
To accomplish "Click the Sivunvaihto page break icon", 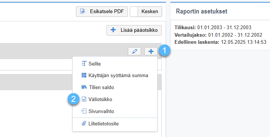I will pos(84,111).
